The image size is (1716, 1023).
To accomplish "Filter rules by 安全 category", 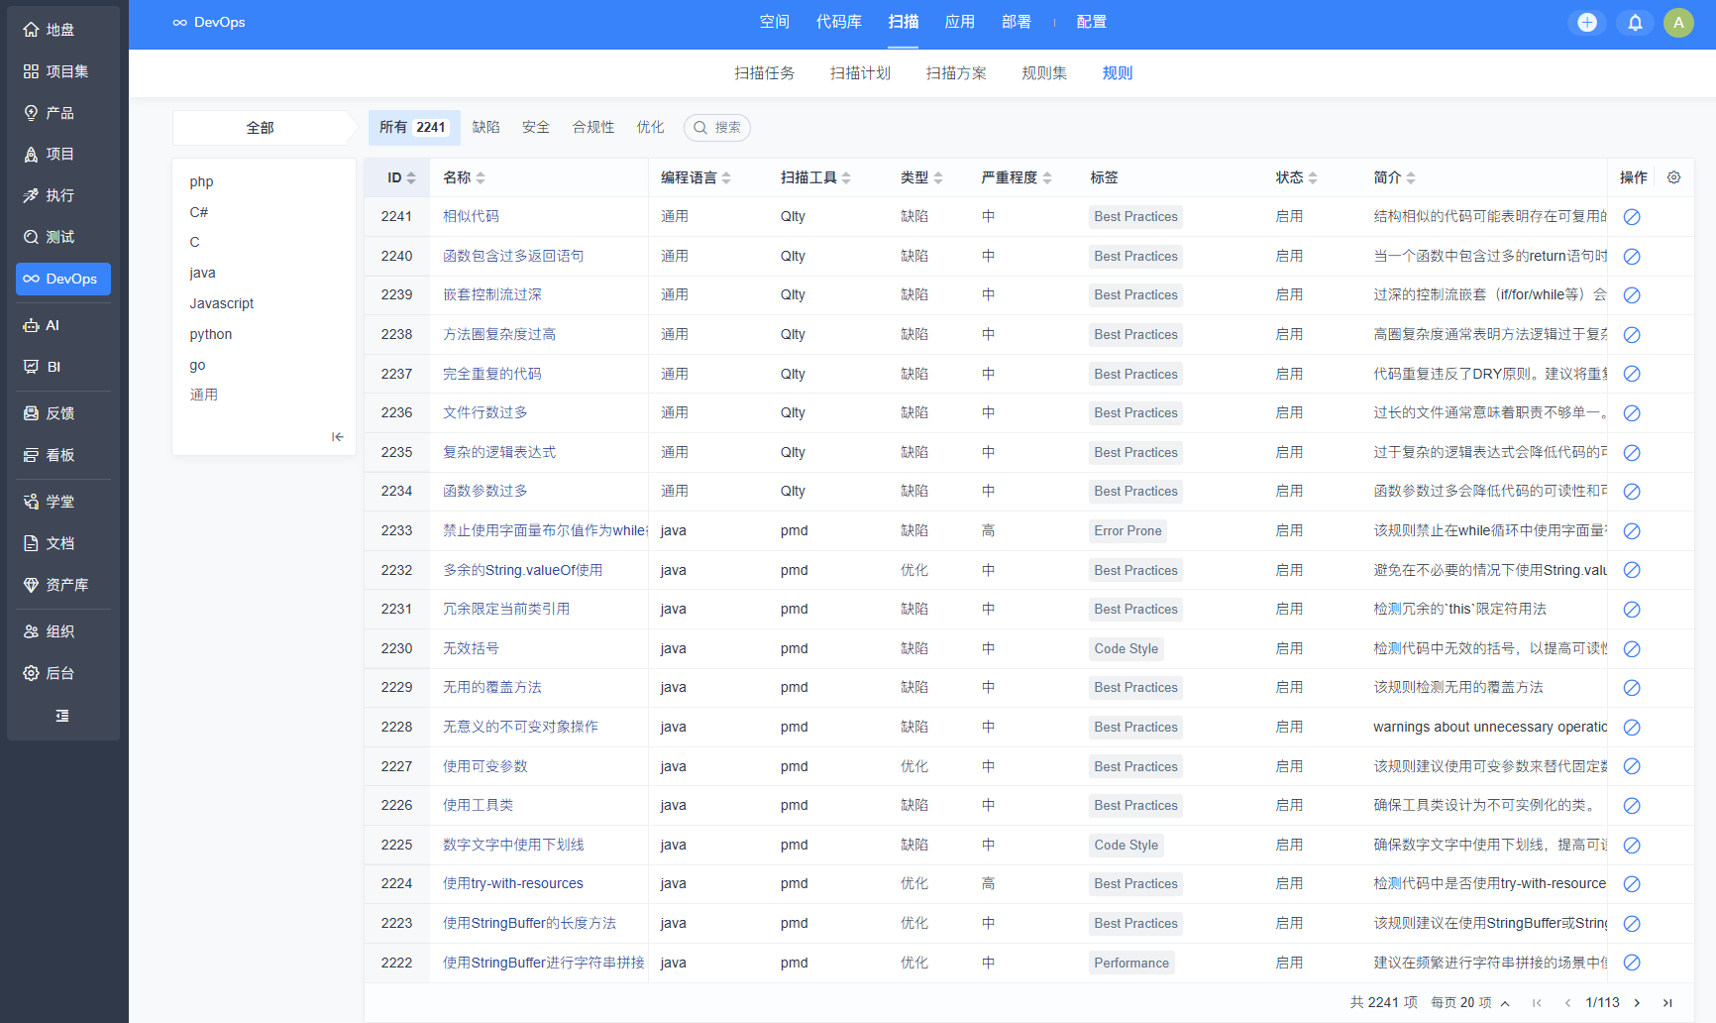I will coord(536,127).
